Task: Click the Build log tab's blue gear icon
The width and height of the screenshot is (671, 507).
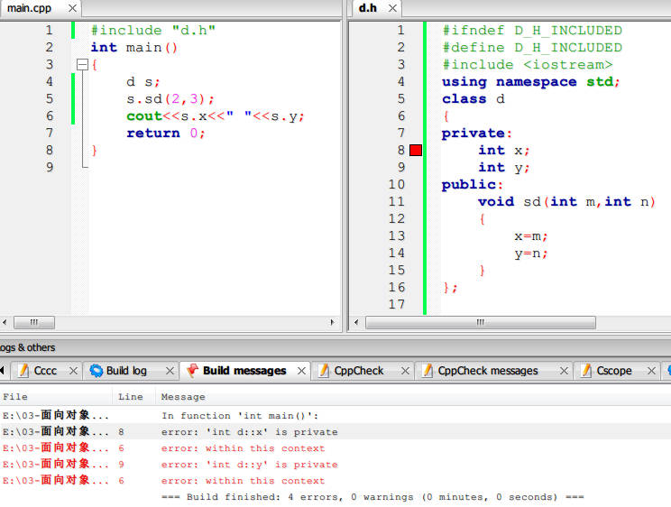Action: (96, 371)
